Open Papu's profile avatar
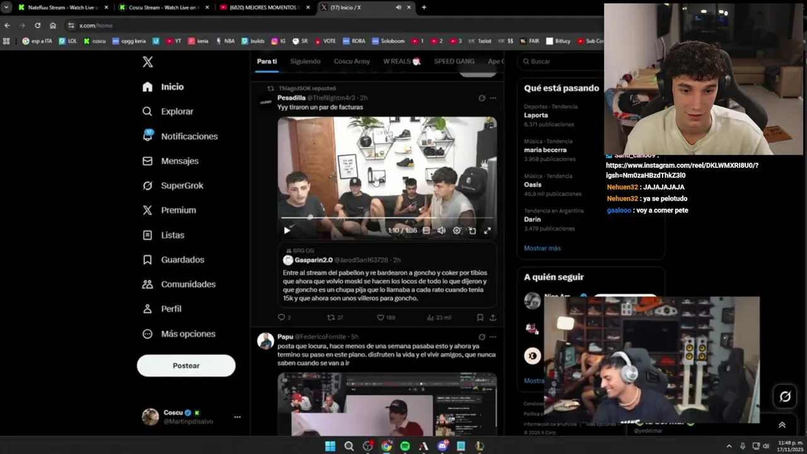This screenshot has width=807, height=454. [265, 341]
